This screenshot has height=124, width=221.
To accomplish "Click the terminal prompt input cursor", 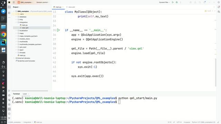I will [119, 102].
